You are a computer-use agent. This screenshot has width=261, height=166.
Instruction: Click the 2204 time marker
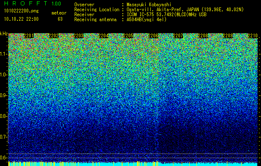point(103,36)
